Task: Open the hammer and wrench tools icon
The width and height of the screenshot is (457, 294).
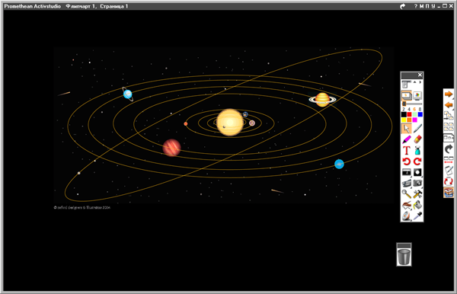Action: coord(417,193)
